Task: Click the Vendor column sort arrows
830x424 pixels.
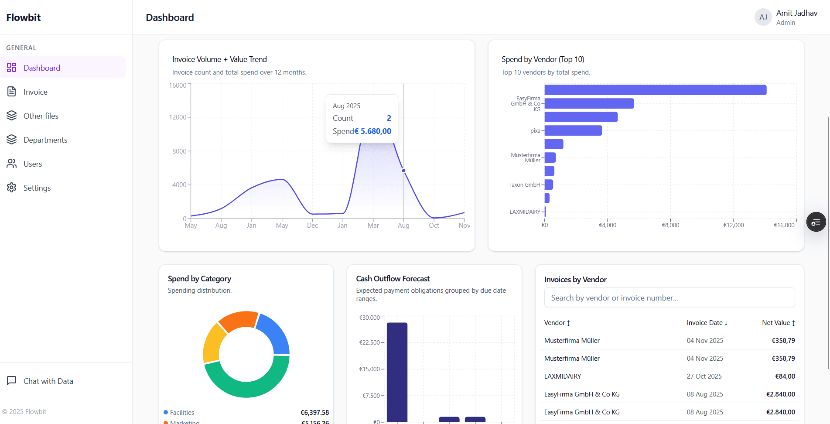Action: (x=569, y=323)
